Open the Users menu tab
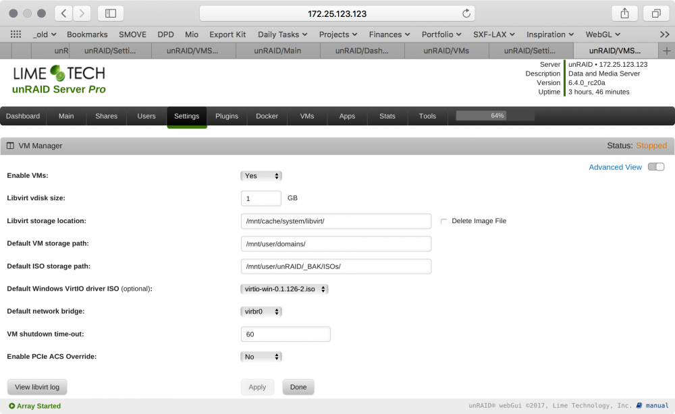 pos(146,116)
